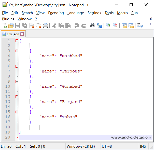Click the Windows (CR LF) status bar field
154x150 pixels.
point(81,146)
